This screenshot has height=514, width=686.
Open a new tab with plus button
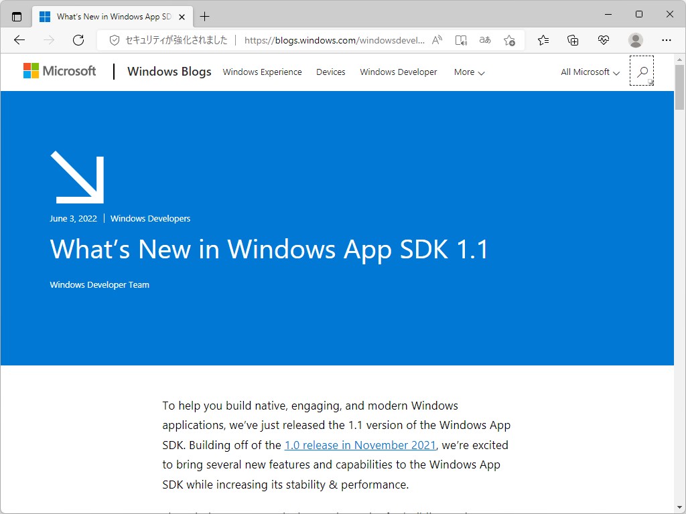coord(204,17)
